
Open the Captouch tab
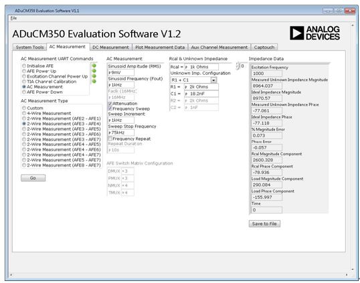pyautogui.click(x=264, y=48)
